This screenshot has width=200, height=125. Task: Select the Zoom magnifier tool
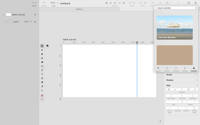(42, 90)
